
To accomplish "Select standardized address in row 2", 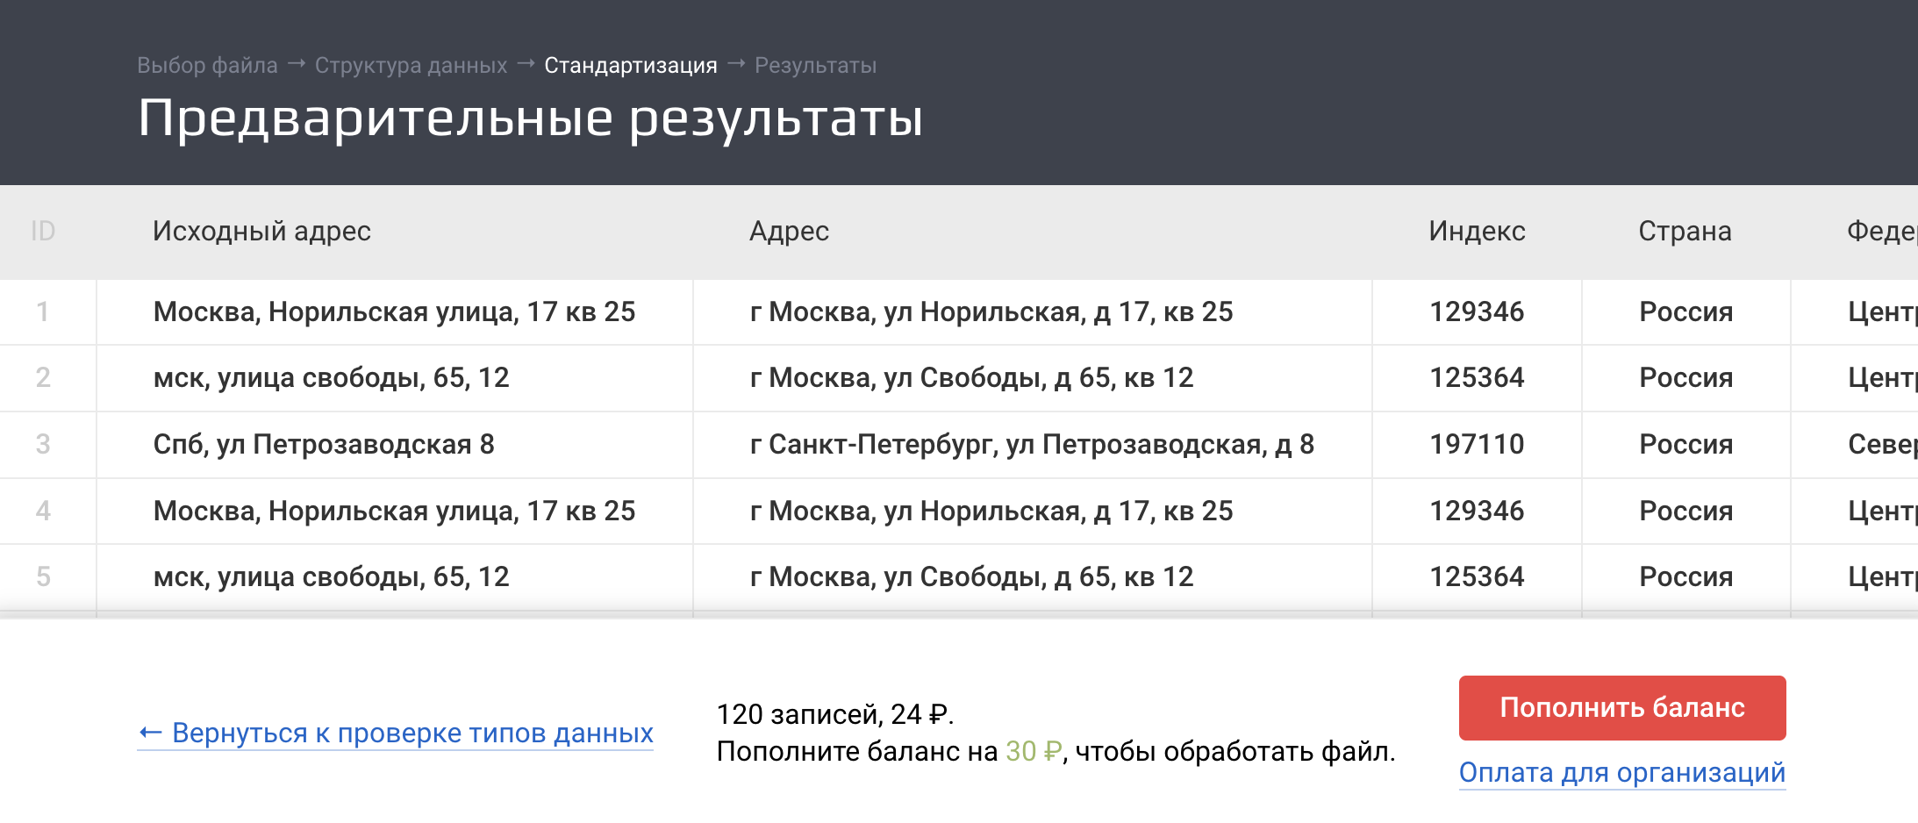I will point(1032,378).
